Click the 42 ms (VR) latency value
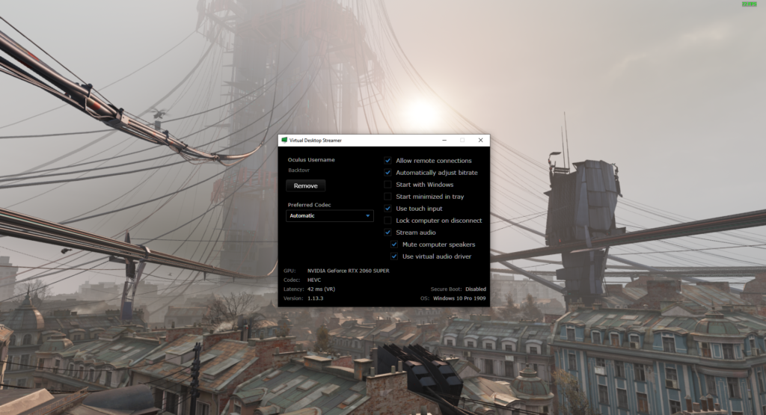This screenshot has height=415, width=766. (321, 289)
